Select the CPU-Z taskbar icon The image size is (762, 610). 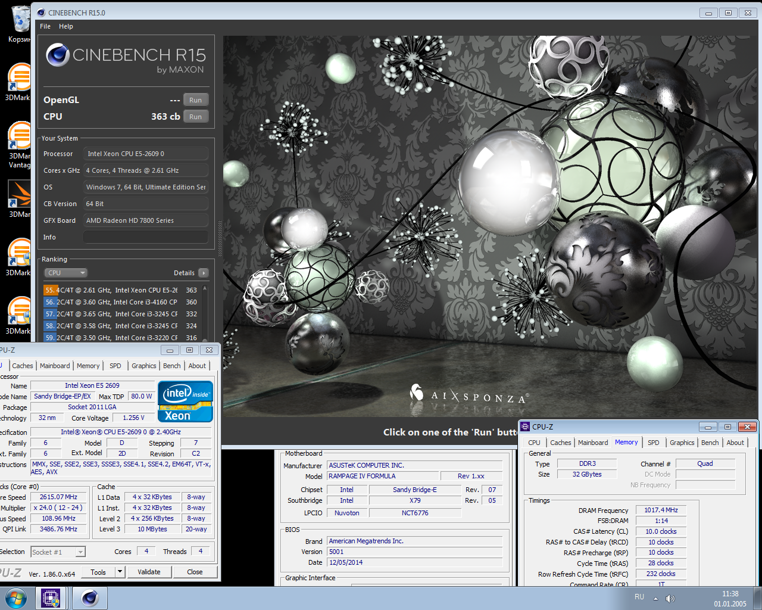click(51, 598)
